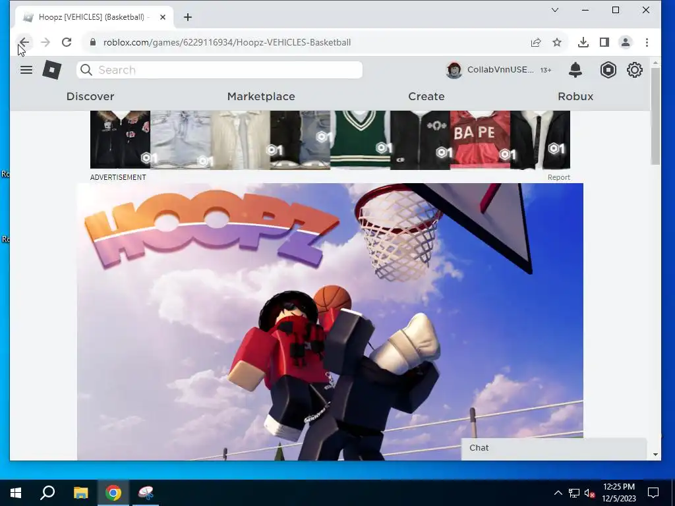The width and height of the screenshot is (675, 506).
Task: Click the browser forward arrow
Action: [x=45, y=42]
